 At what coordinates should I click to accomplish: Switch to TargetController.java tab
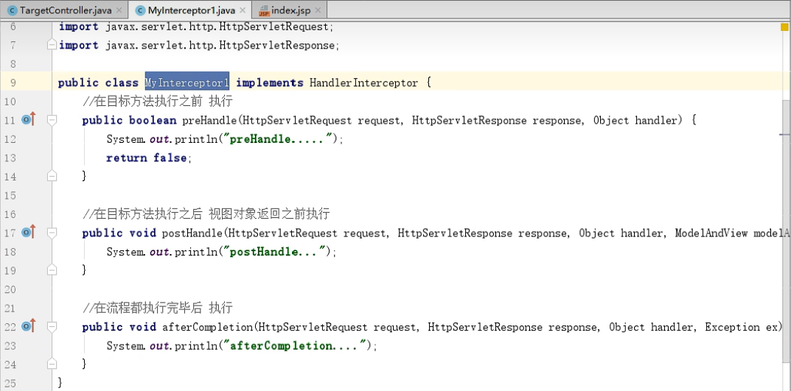pyautogui.click(x=66, y=10)
